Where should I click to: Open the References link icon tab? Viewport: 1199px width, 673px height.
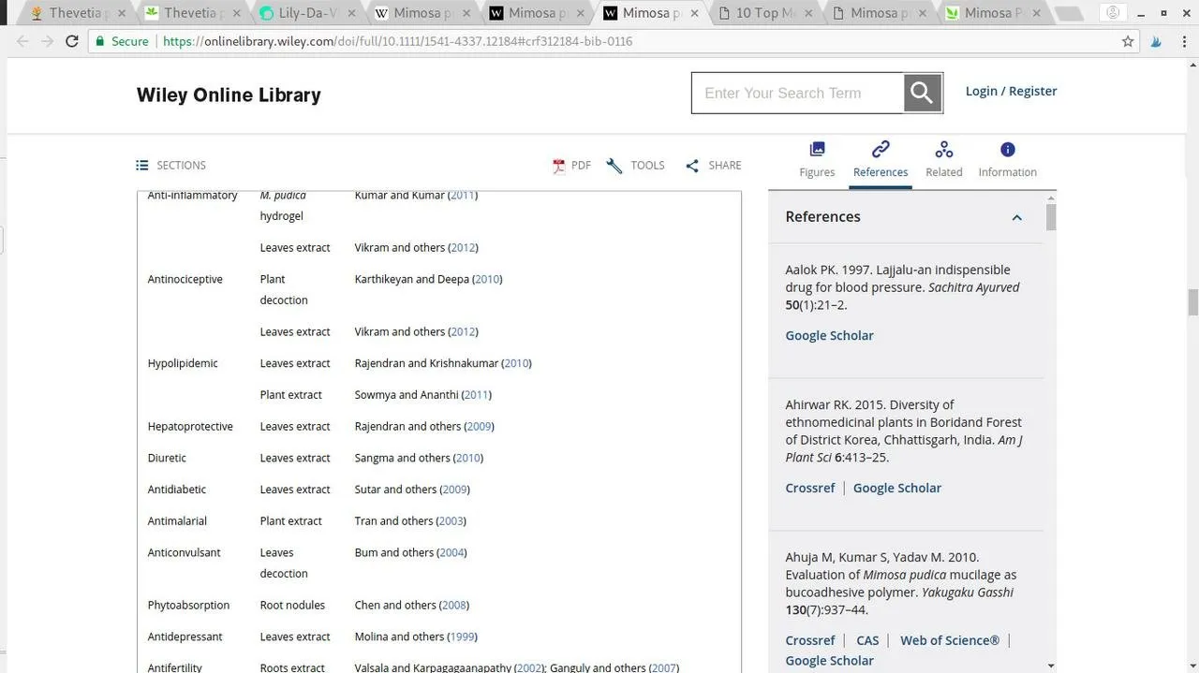881,159
